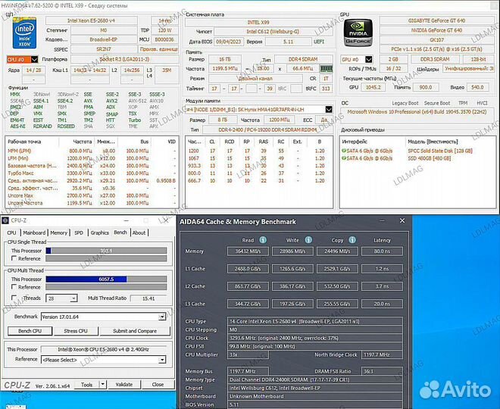Viewport: 500px width, 409px height.
Task: Click Submit and Compare button
Action: (x=135, y=331)
